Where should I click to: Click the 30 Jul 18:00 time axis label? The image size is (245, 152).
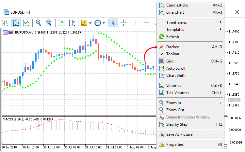51,147
